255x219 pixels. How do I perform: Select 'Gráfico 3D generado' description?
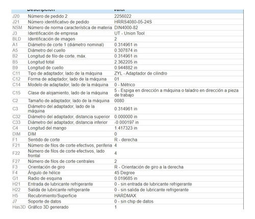tap(48, 207)
